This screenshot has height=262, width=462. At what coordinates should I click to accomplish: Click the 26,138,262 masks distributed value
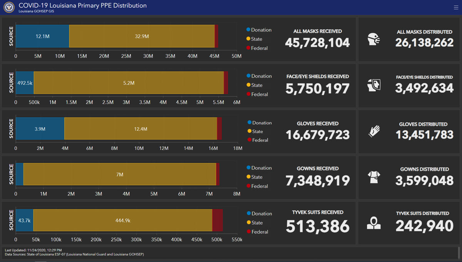[x=424, y=42]
